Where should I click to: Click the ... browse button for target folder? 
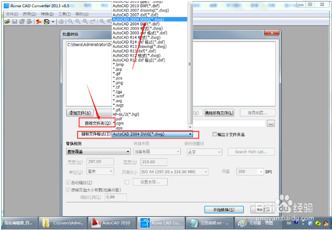[x=271, y=124]
